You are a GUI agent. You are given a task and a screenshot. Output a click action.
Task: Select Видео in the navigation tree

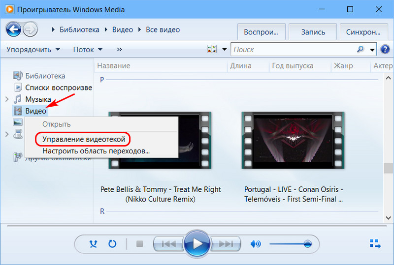point(35,111)
